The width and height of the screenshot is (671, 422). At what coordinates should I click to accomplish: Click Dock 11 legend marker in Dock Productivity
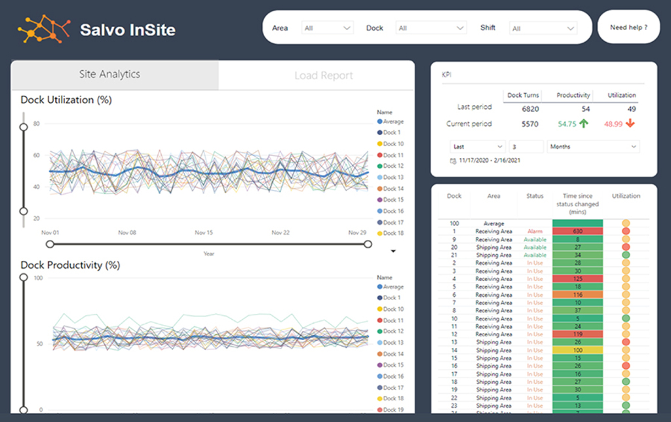pyautogui.click(x=380, y=320)
